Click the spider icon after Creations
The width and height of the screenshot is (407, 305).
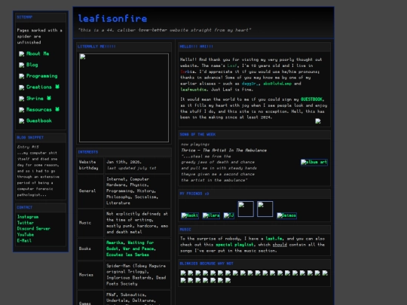click(57, 87)
